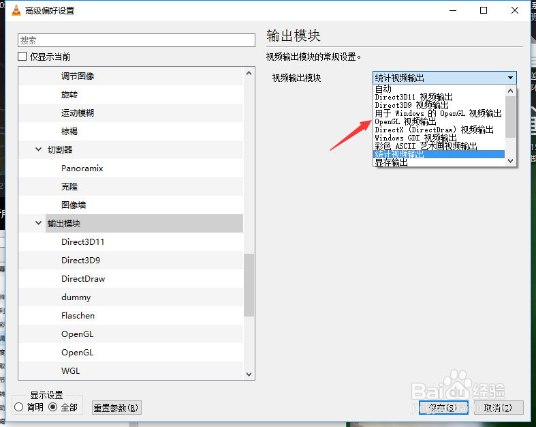Click the 取消(C) button

pyautogui.click(x=499, y=407)
